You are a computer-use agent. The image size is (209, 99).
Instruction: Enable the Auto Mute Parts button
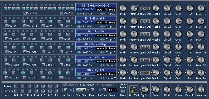point(123,91)
